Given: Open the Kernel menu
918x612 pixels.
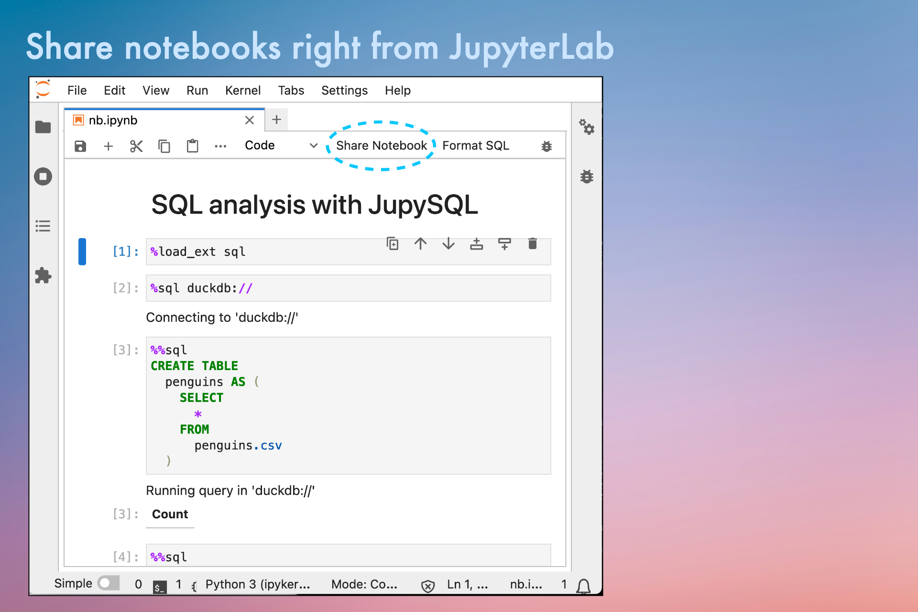Looking at the screenshot, I should 243,90.
